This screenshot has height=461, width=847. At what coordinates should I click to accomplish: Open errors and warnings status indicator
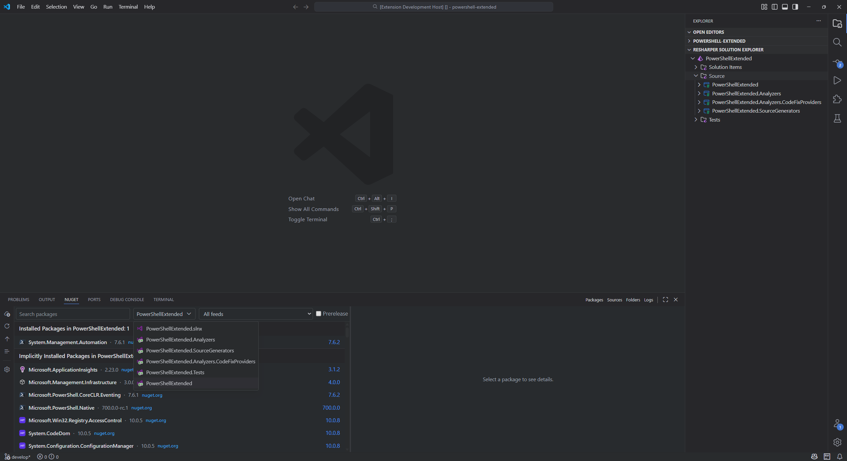click(x=48, y=457)
